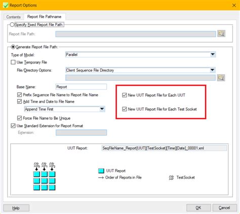Image resolution: width=240 pixels, height=214 pixels.
Task: Click the browse icon beside Report File Path
Action: click(x=221, y=34)
